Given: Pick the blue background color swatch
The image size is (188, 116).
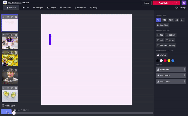Looking at the screenshot, I should [x=173, y=61].
